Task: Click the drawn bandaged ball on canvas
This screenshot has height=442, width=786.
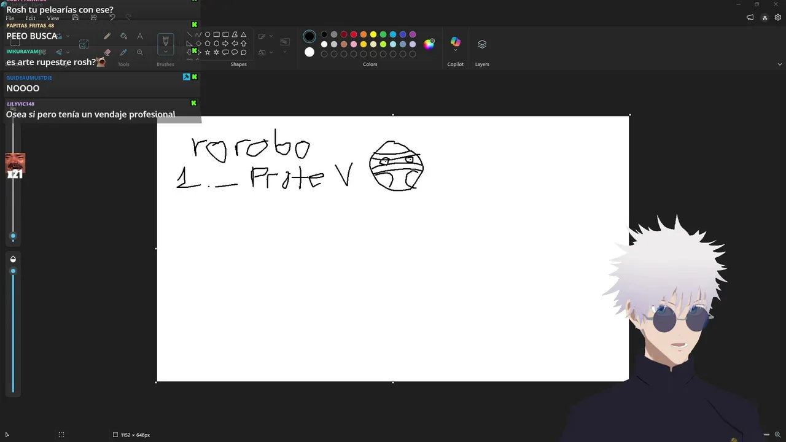Action: 396,166
